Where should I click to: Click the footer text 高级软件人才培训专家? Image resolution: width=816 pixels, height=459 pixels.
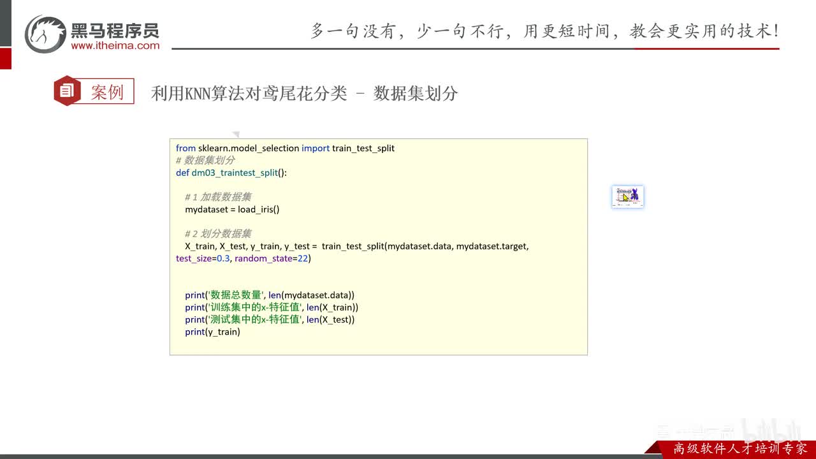pos(740,449)
